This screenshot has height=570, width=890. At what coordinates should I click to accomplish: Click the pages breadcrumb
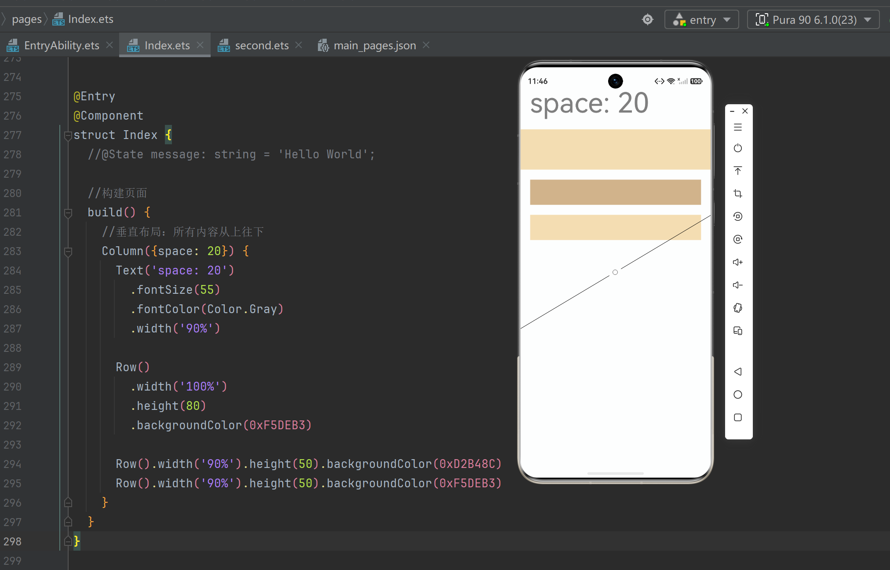click(x=27, y=19)
